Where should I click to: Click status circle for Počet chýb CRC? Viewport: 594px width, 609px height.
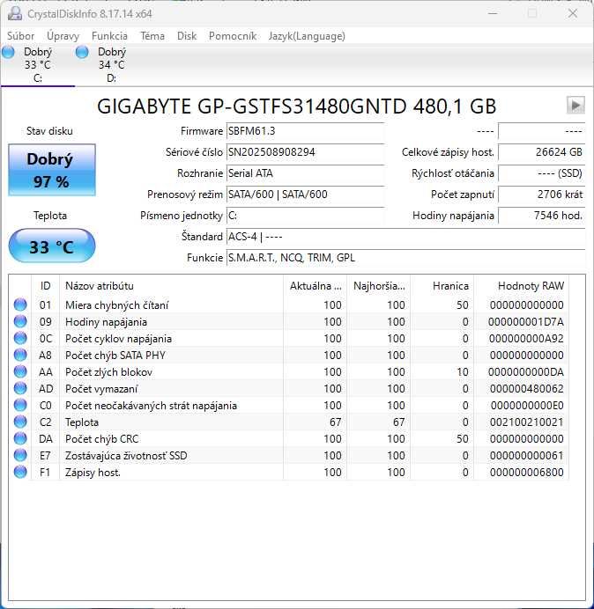(x=20, y=438)
